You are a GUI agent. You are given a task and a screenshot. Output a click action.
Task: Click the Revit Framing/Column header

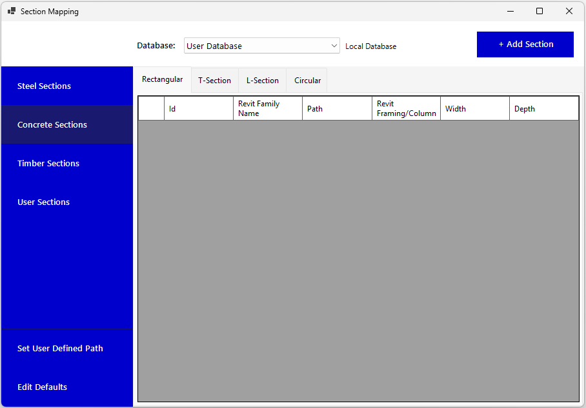click(x=406, y=109)
